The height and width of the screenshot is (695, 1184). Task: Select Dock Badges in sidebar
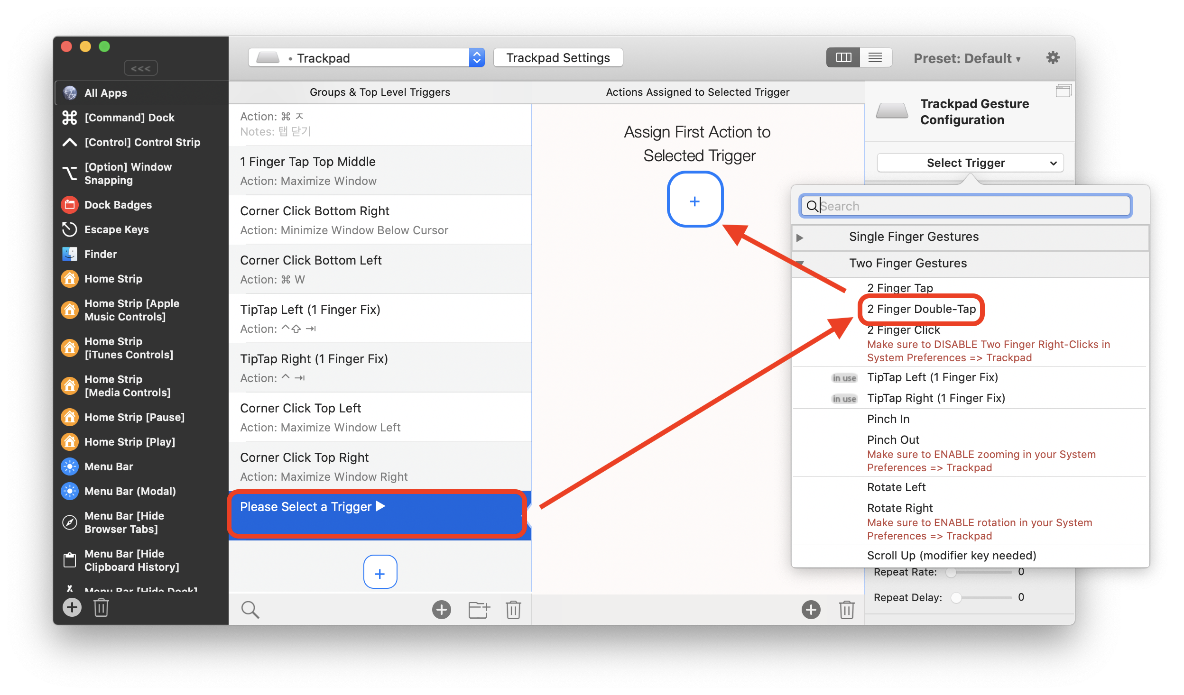click(118, 205)
